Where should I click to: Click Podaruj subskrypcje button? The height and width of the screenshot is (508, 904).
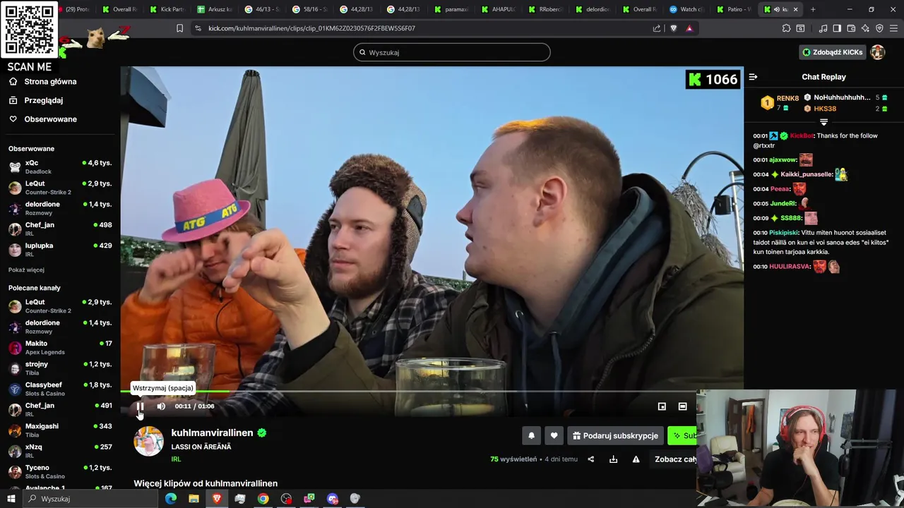(x=615, y=436)
